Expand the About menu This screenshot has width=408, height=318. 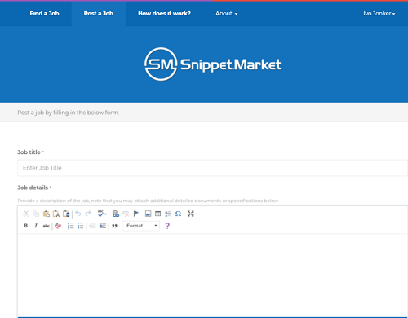pyautogui.click(x=226, y=13)
